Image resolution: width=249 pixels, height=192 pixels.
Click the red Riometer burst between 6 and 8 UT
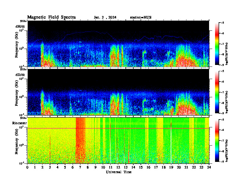pyautogui.click(x=80, y=141)
